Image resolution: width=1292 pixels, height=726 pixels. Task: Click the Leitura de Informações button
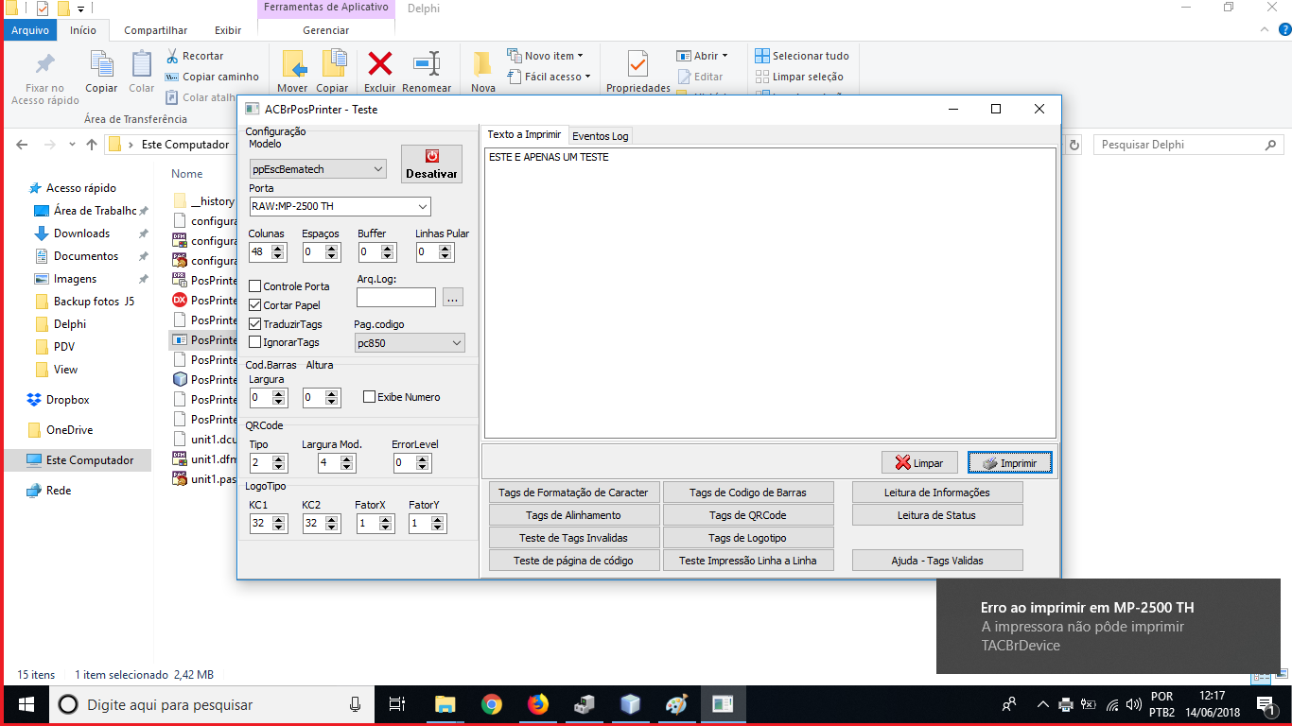[937, 493]
